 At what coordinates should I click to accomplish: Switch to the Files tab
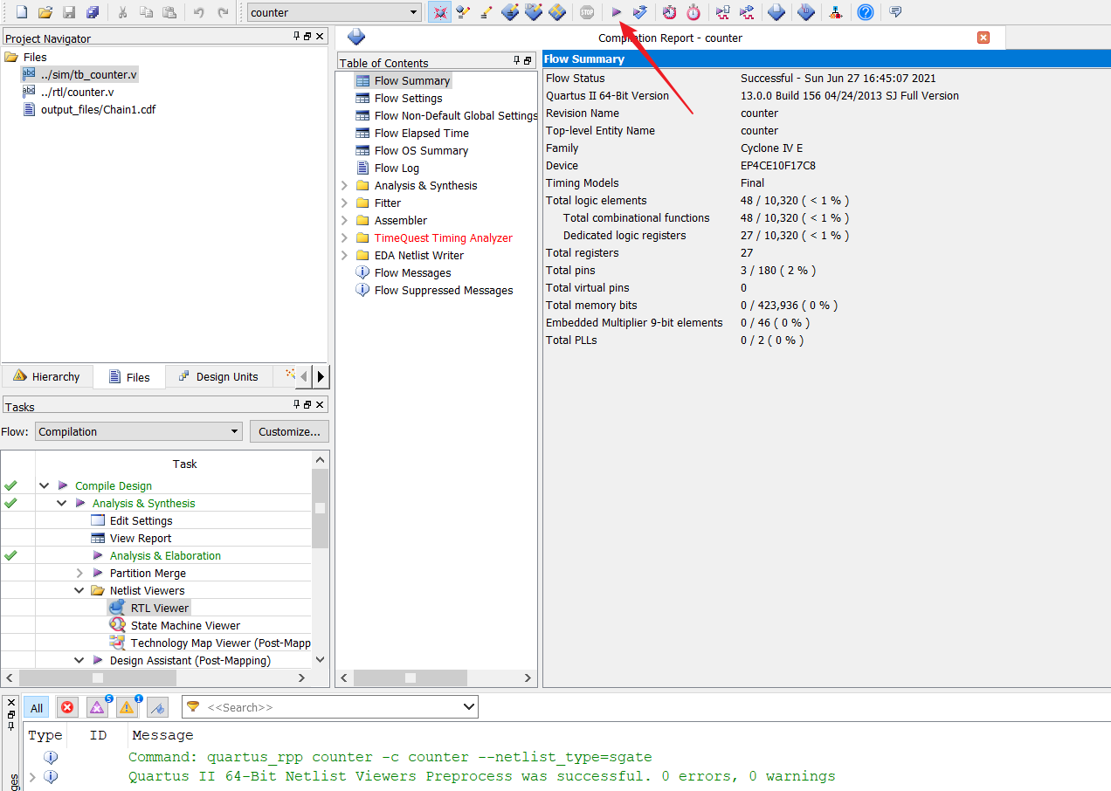129,377
